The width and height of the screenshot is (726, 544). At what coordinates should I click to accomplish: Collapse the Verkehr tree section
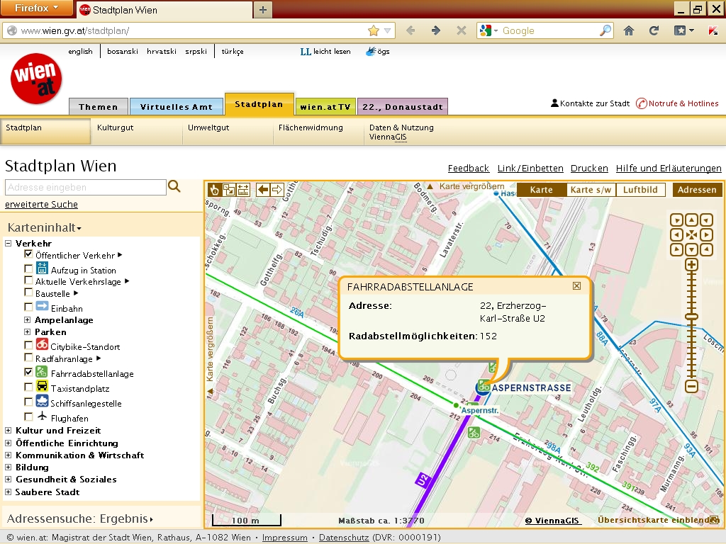(x=9, y=244)
